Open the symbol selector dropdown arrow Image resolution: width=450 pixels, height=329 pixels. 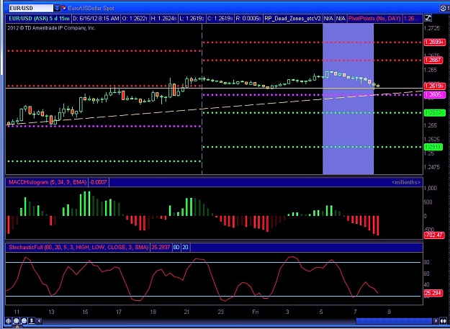coord(57,8)
